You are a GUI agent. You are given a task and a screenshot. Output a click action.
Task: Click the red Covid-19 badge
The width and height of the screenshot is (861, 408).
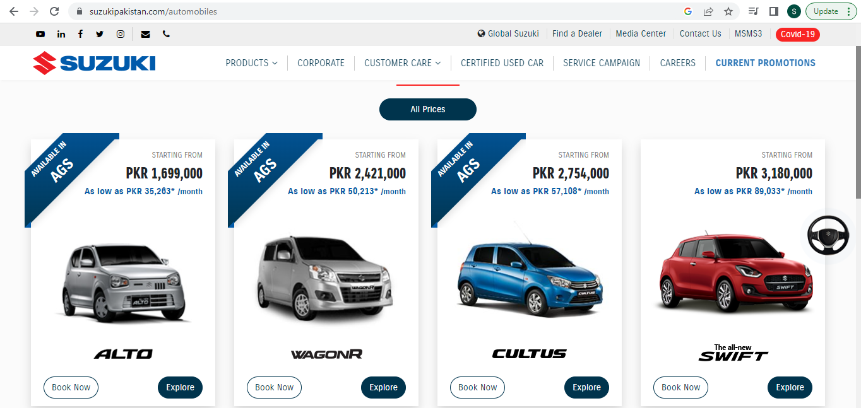pos(798,34)
